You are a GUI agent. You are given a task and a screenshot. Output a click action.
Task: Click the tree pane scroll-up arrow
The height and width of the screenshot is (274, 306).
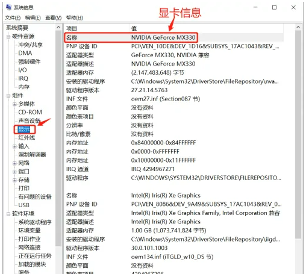point(58,27)
